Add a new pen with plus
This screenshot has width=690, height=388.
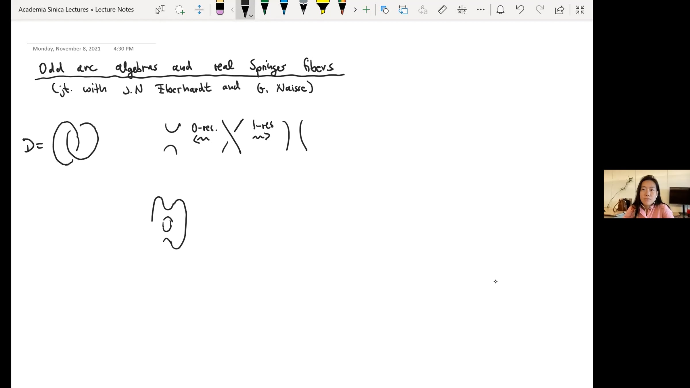(366, 10)
